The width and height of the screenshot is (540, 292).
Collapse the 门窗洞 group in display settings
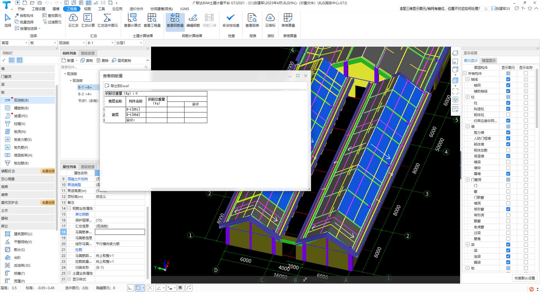click(467, 180)
